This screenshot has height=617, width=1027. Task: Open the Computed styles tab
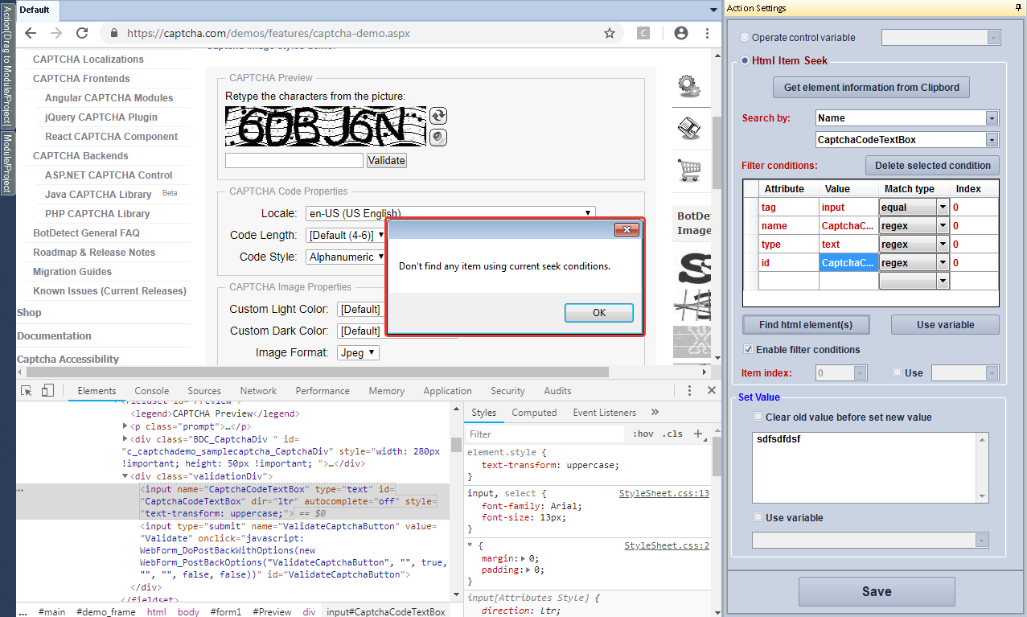pyautogui.click(x=534, y=413)
